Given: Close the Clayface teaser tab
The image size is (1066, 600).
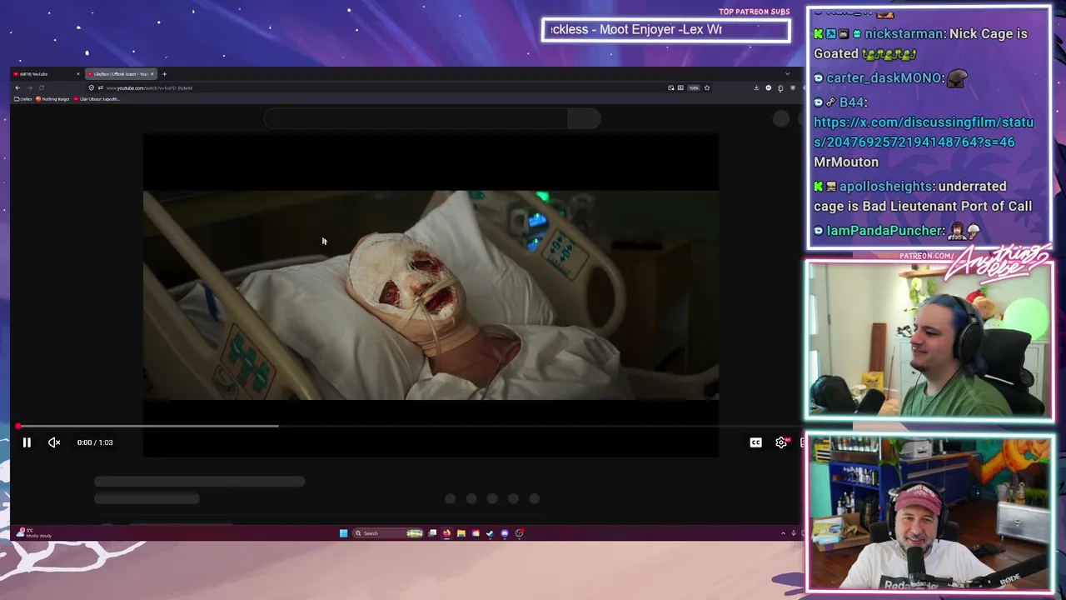Looking at the screenshot, I should [x=152, y=74].
